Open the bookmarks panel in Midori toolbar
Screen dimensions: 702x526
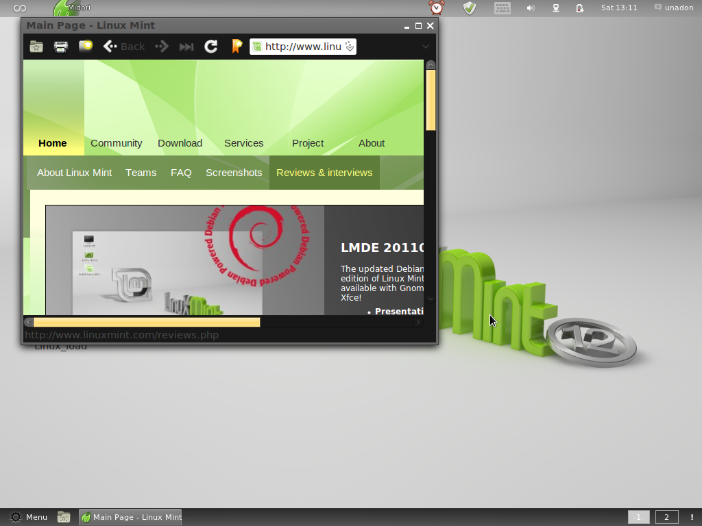point(36,47)
